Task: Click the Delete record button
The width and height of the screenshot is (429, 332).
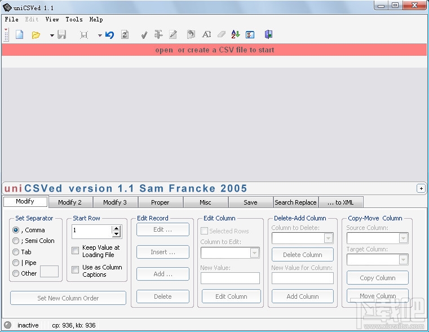Action: click(x=163, y=296)
